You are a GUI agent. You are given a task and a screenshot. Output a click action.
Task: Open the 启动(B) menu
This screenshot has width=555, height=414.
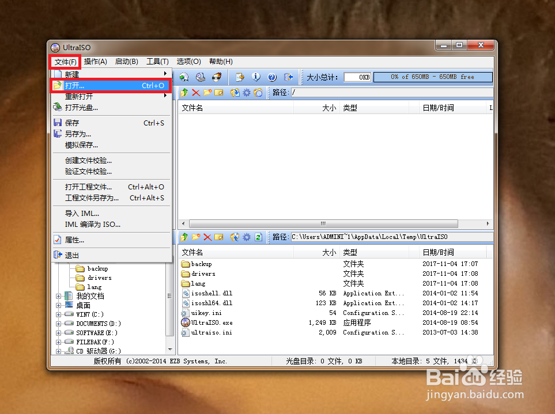point(126,62)
